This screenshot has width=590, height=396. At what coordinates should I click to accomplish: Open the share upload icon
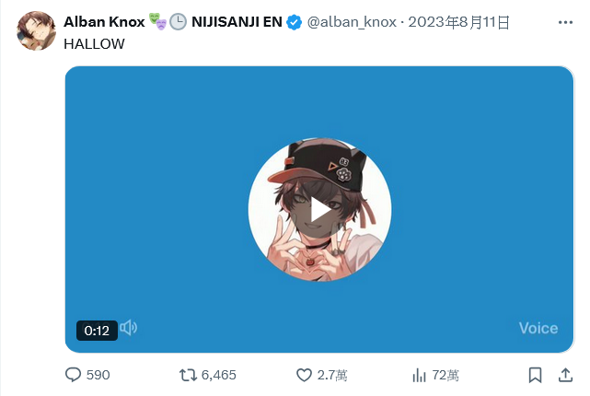point(565,375)
